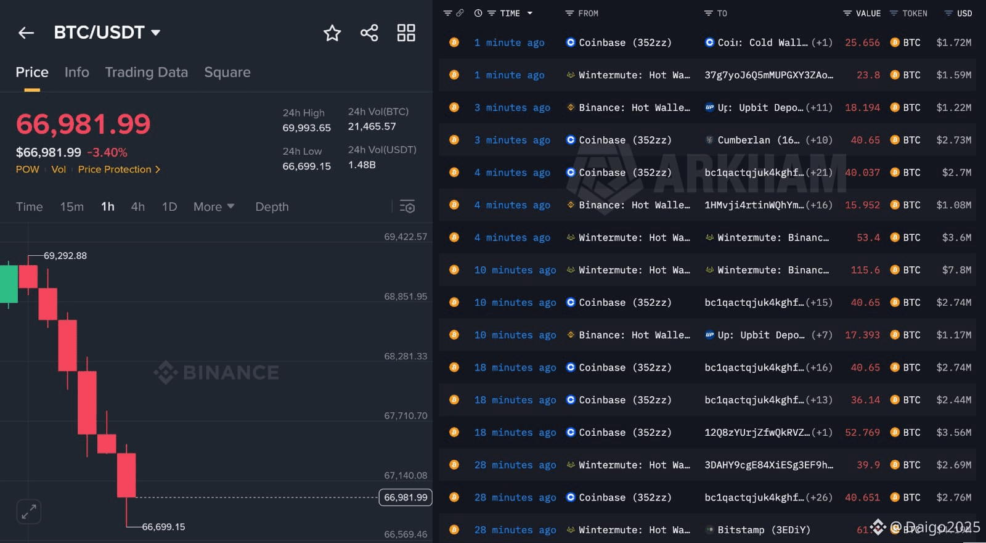
Task: Expand chart to fullscreen
Action: point(28,512)
